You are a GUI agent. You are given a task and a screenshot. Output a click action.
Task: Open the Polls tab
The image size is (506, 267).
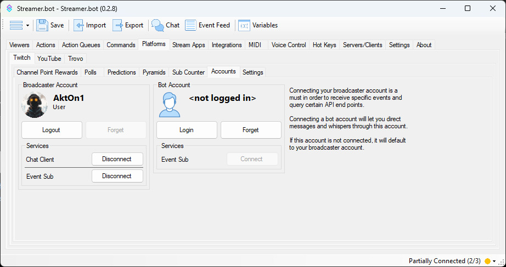(x=91, y=72)
